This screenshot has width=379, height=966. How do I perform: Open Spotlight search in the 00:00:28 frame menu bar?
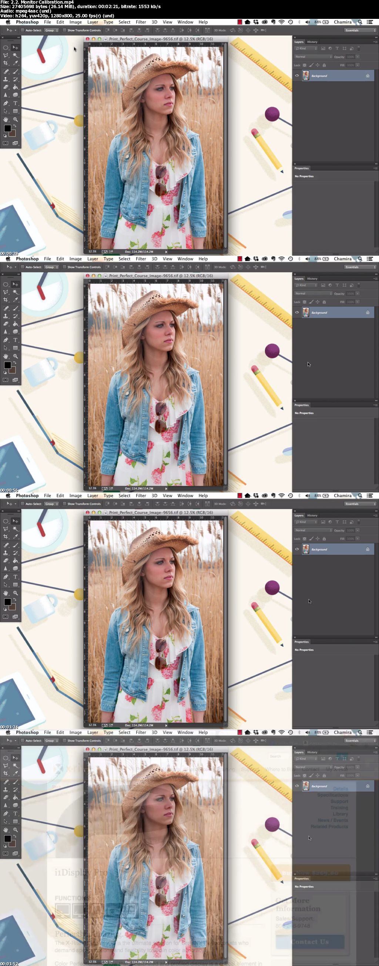[360, 22]
